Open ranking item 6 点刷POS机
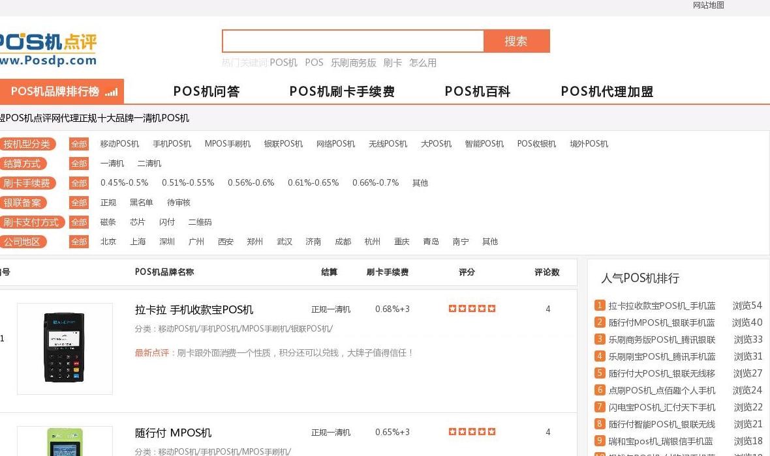Screen dimensions: 770x456 point(662,391)
